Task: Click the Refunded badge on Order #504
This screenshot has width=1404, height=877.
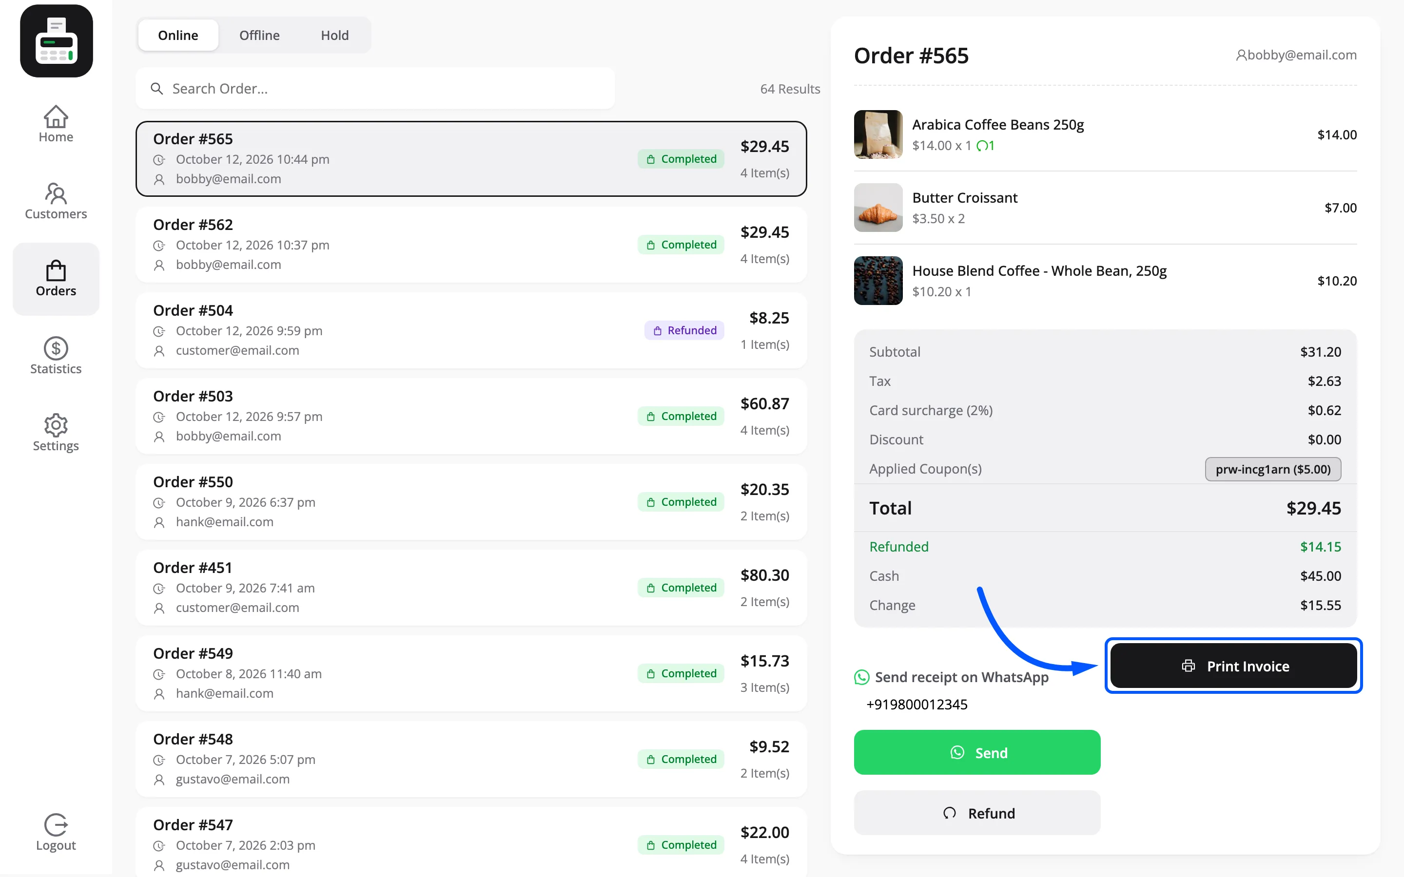Action: 684,331
